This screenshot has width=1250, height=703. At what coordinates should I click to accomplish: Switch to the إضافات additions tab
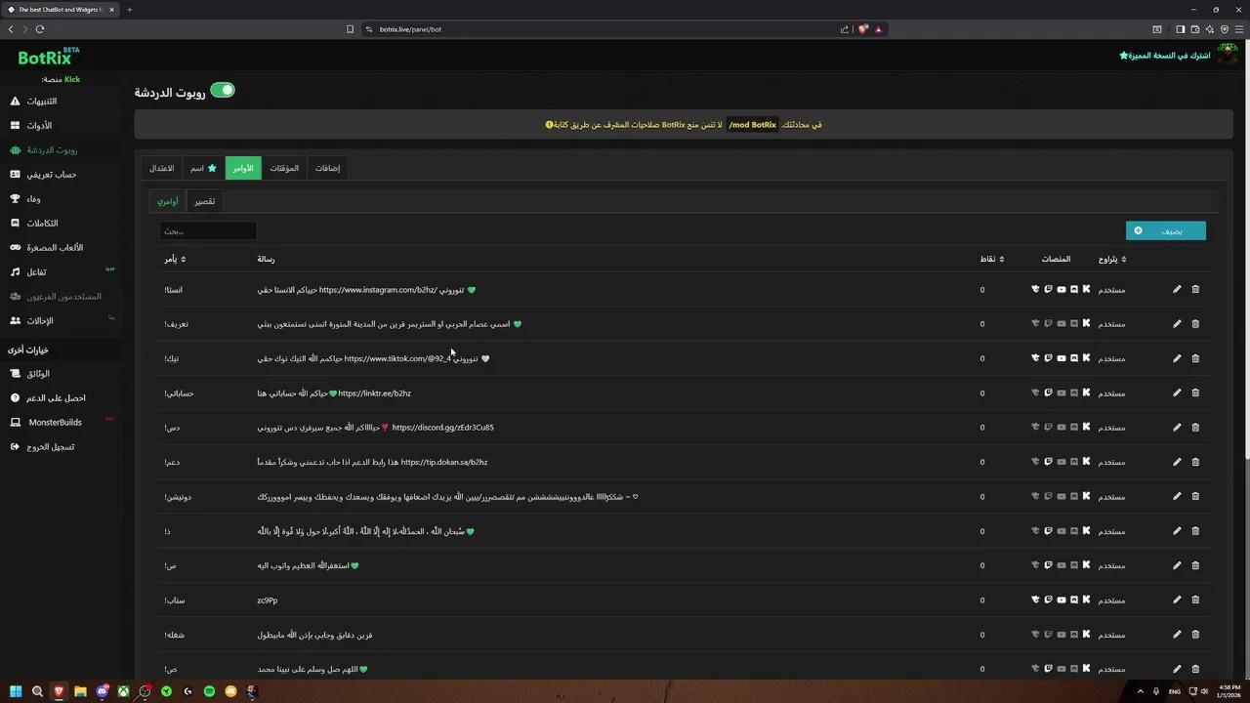(x=327, y=168)
